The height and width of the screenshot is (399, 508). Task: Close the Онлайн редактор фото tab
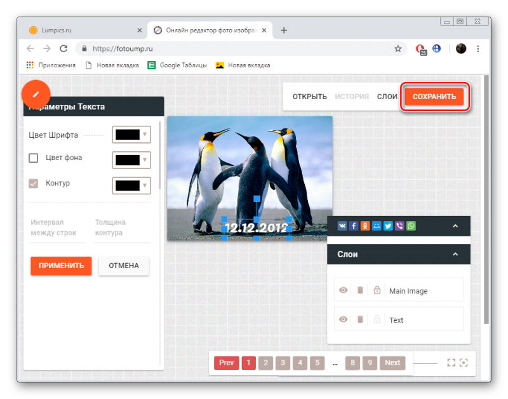[264, 30]
